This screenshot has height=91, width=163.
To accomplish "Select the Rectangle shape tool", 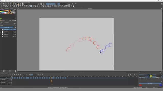I will pos(15,6).
